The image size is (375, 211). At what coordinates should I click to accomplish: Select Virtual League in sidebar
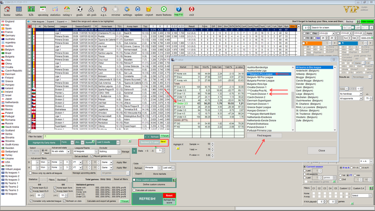click(x=13, y=169)
